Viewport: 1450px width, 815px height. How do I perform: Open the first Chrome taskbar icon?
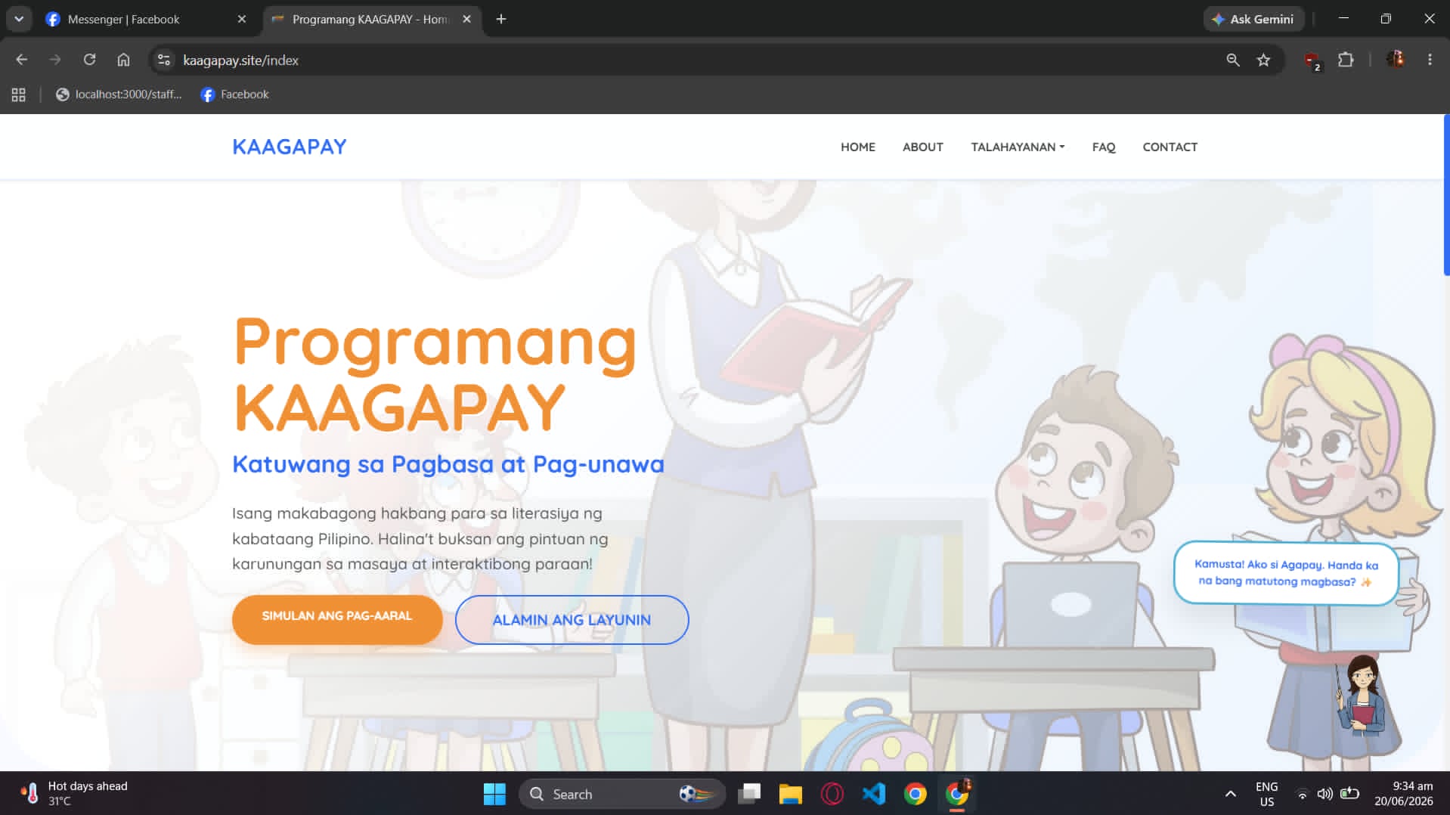click(915, 794)
